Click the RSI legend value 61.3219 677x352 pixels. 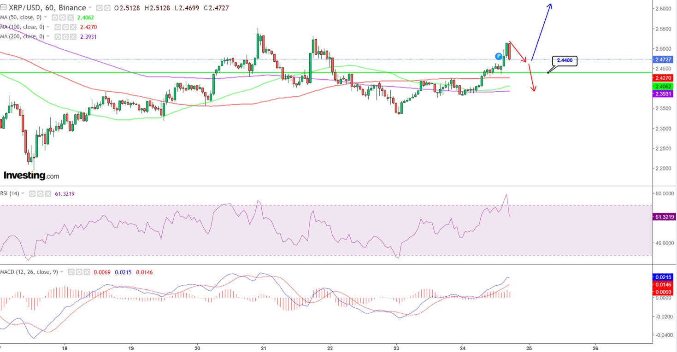65,194
